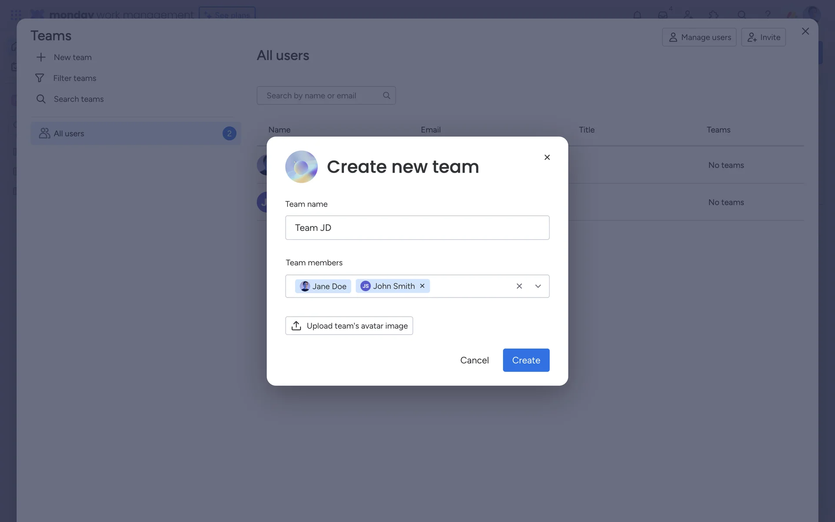Click the Invite button
Screen dimensions: 835x522
pyautogui.click(x=764, y=37)
